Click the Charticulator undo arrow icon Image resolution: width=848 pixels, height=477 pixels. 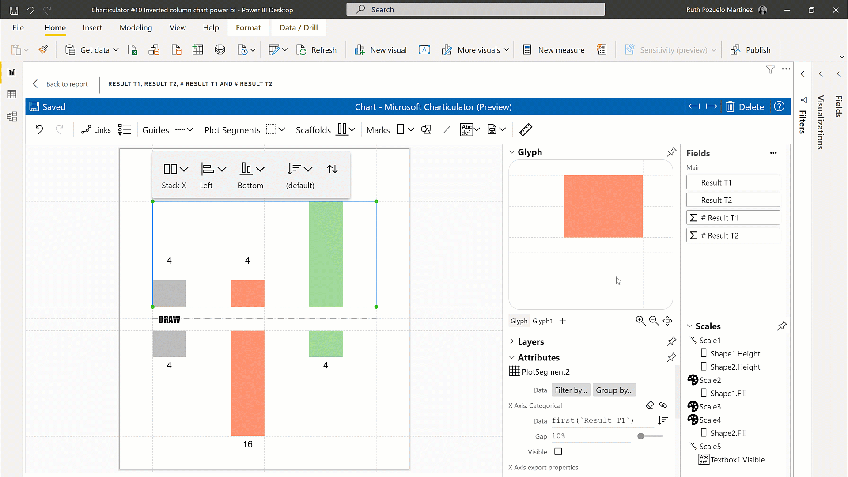(39, 129)
